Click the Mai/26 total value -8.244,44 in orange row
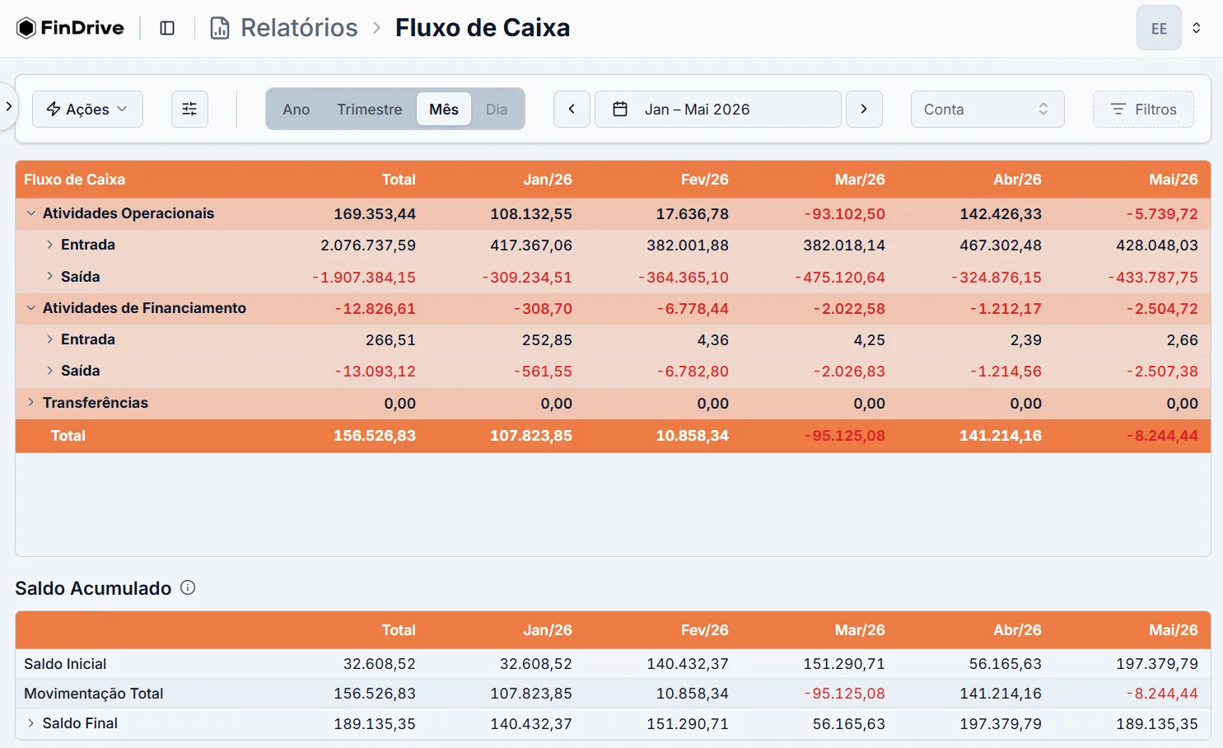 click(x=1162, y=436)
